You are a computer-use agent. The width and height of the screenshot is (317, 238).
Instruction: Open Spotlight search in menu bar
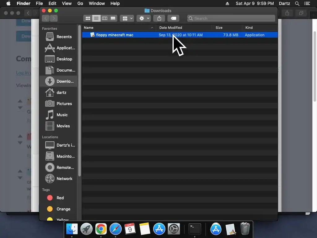click(297, 3)
